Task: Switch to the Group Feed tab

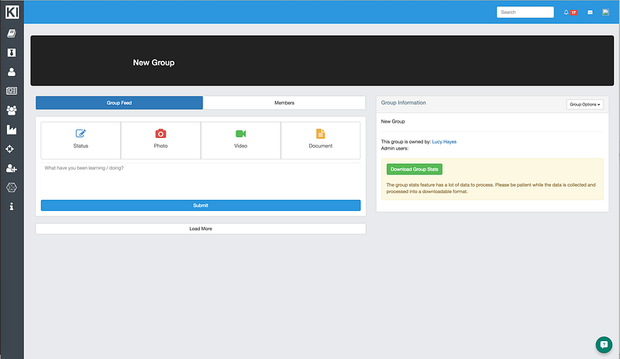Action: click(119, 103)
